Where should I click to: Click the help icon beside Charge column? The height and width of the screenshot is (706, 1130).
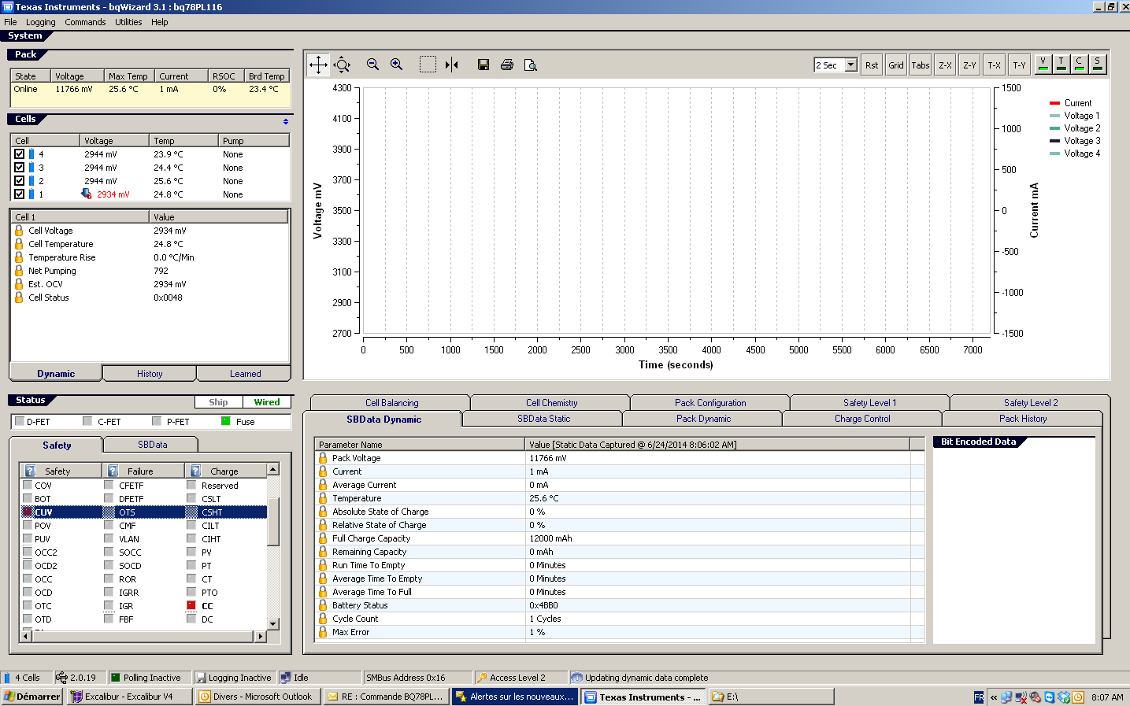click(x=195, y=471)
